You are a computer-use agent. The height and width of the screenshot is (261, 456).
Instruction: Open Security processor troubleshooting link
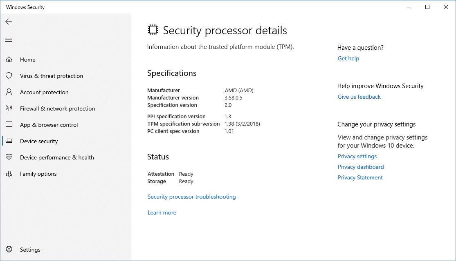192,197
